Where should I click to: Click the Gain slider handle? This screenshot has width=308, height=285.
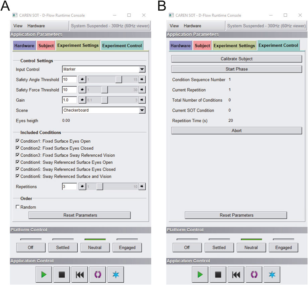tap(104, 100)
